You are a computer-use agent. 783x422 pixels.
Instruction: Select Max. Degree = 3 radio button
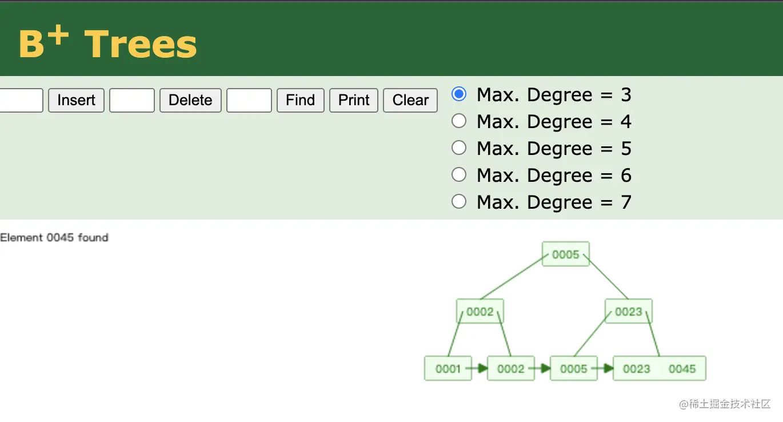coord(459,94)
